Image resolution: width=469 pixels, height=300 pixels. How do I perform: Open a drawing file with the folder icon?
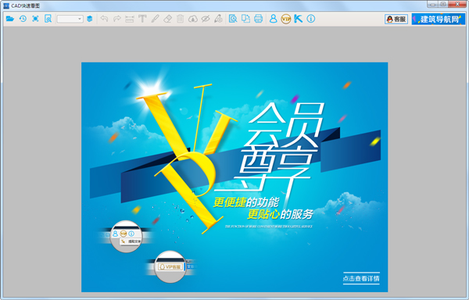10,19
